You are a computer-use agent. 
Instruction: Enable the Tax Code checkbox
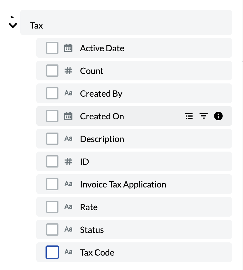52,253
